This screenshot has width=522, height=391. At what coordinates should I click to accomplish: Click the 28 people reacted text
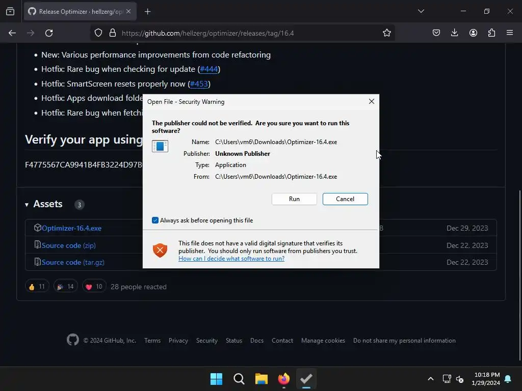pyautogui.click(x=139, y=287)
